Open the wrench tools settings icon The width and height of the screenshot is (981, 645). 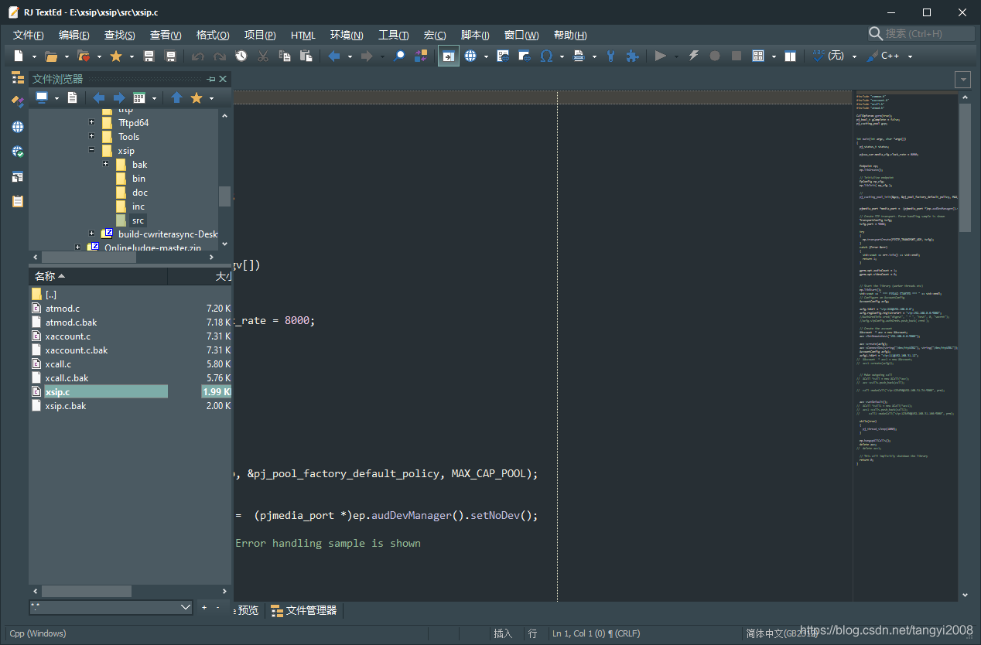(611, 56)
